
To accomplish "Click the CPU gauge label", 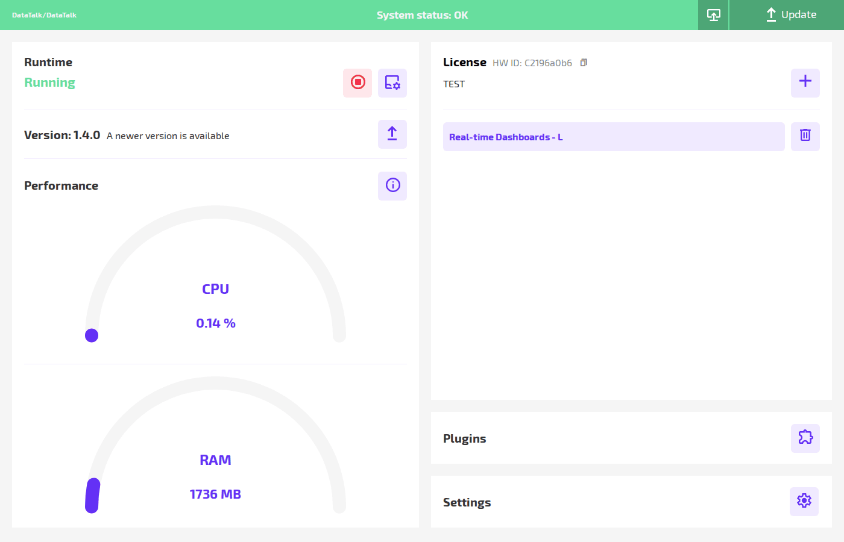I will tap(215, 289).
